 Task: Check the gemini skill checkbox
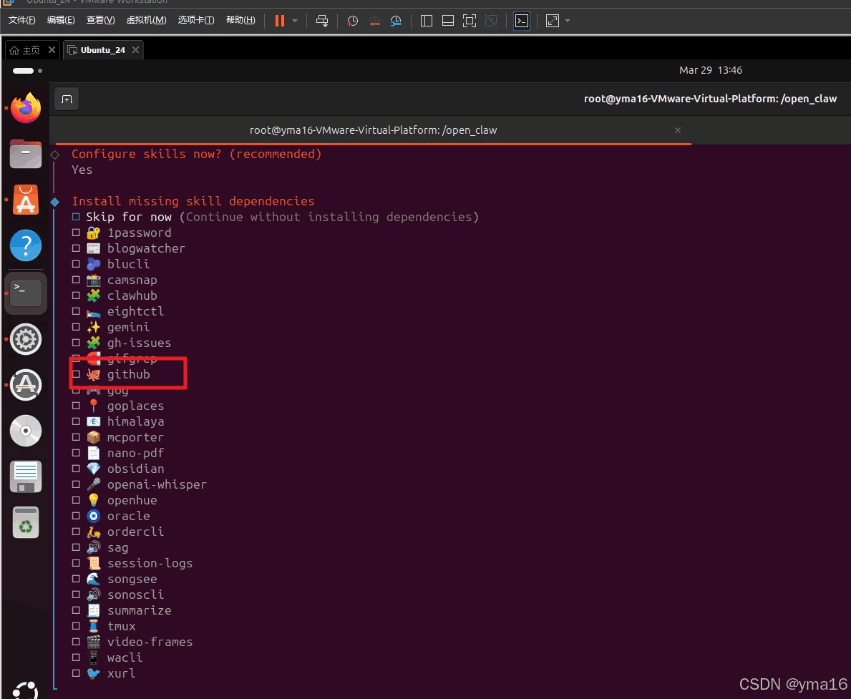[x=75, y=327]
